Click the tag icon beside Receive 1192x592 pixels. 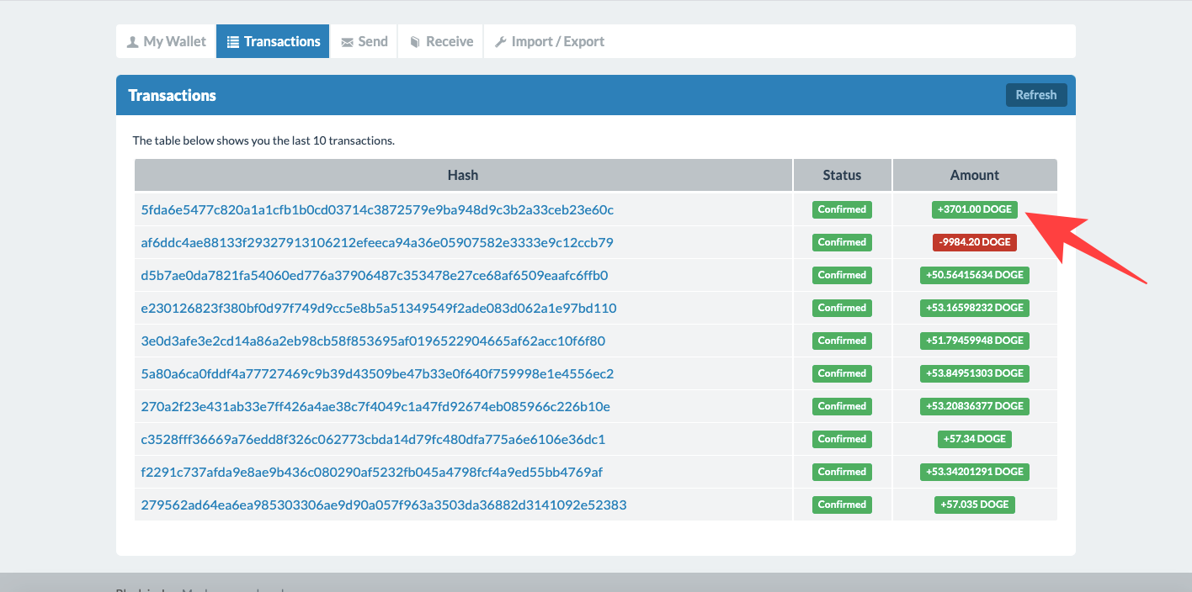point(415,42)
